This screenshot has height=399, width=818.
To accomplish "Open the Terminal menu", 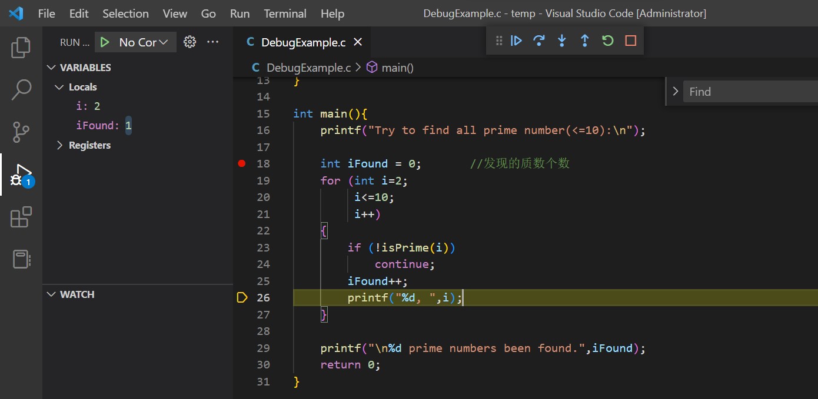I will (x=285, y=14).
